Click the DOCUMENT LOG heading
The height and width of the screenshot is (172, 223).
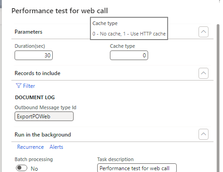pyautogui.click(x=35, y=97)
